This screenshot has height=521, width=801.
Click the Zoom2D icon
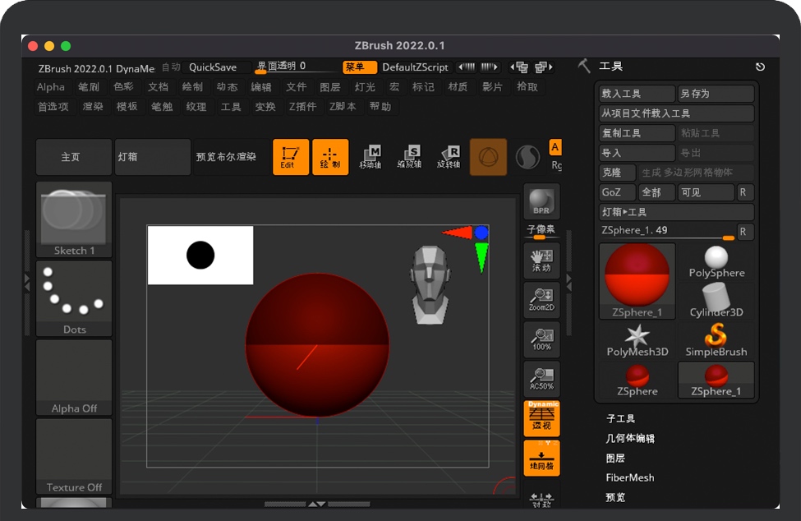tap(541, 300)
